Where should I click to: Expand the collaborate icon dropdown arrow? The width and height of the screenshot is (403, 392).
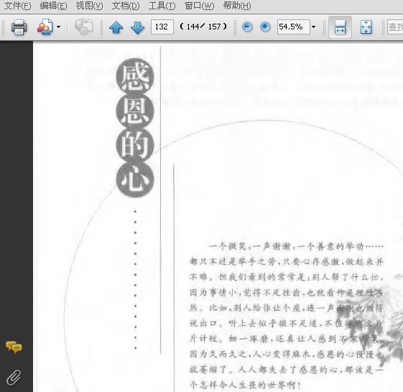pos(59,27)
